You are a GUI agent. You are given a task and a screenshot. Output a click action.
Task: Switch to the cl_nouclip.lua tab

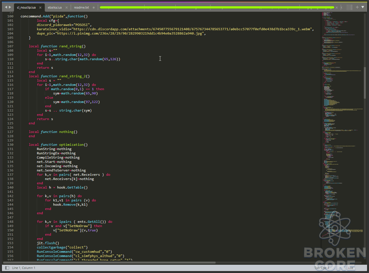(x=26, y=7)
